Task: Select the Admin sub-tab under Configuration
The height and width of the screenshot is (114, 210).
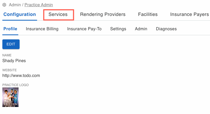Action: pyautogui.click(x=141, y=29)
